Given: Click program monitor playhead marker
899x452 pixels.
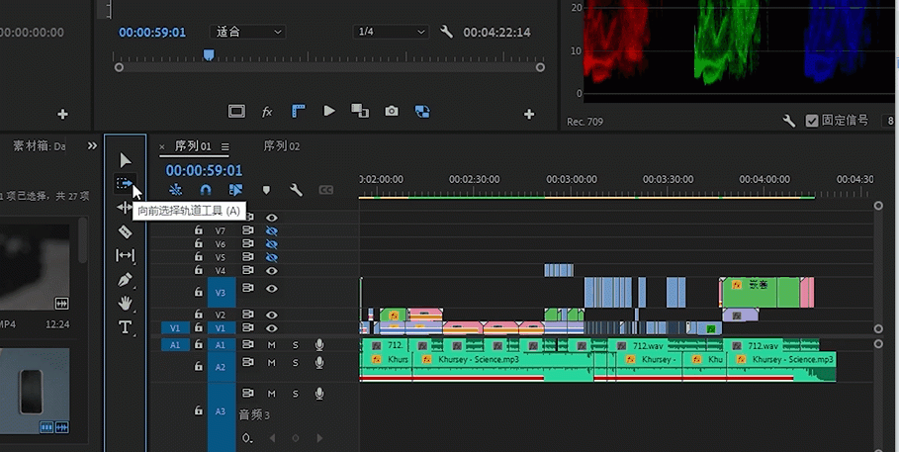Looking at the screenshot, I should point(209,54).
